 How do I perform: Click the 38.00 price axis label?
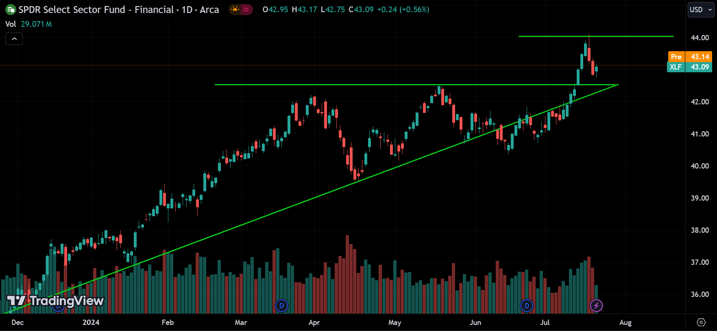(x=700, y=230)
